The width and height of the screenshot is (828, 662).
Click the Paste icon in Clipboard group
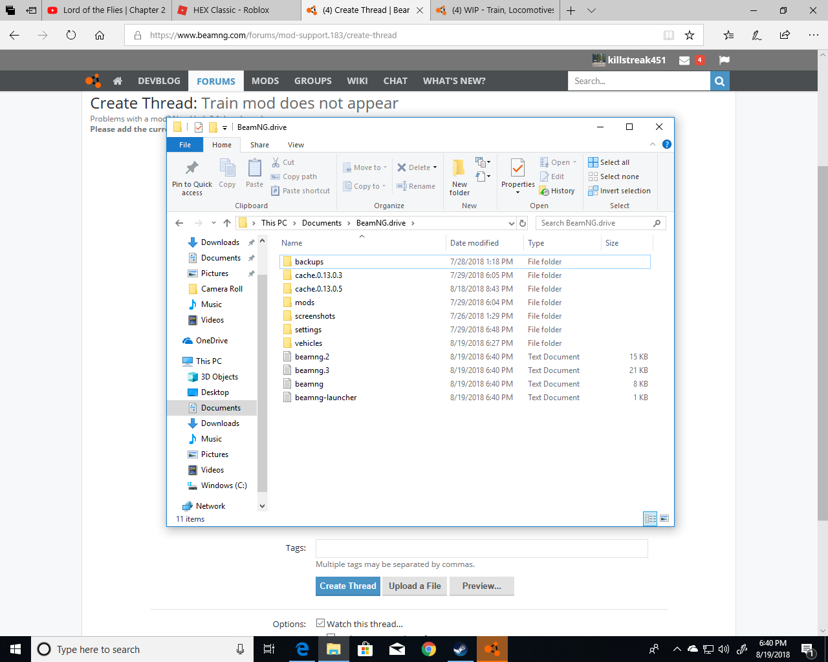pyautogui.click(x=255, y=173)
